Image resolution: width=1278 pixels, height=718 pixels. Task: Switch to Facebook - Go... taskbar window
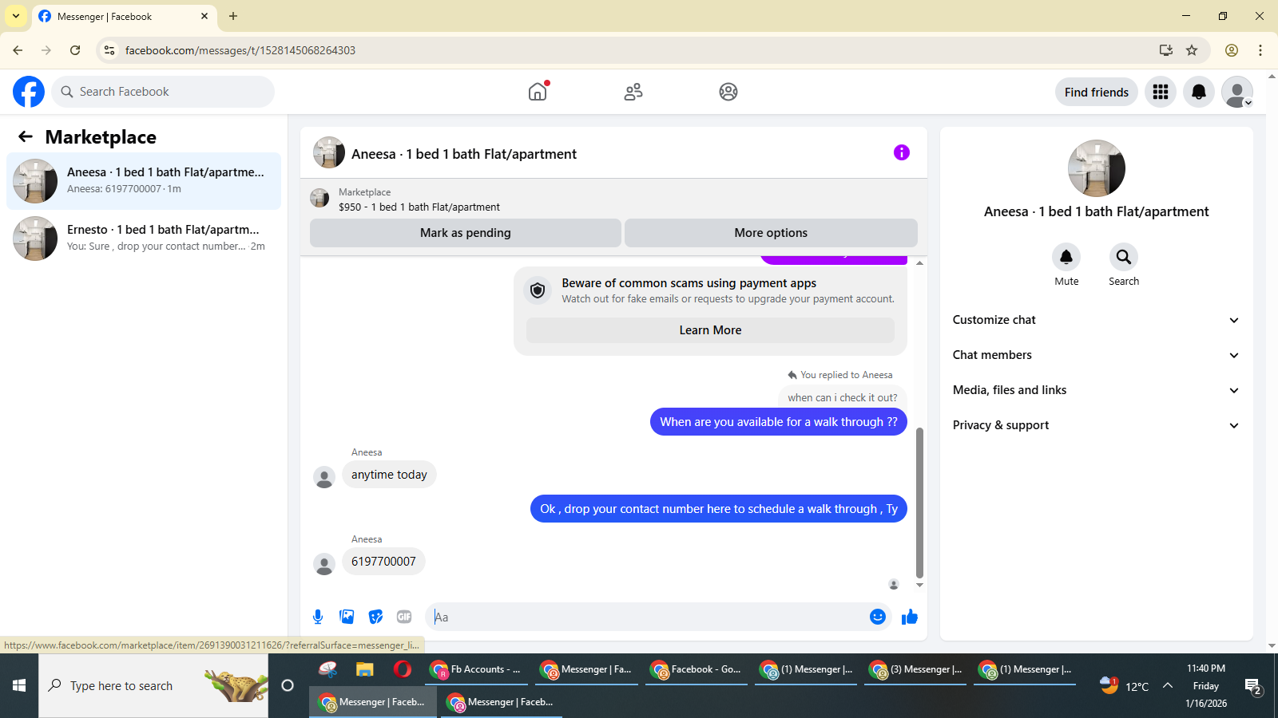pyautogui.click(x=696, y=669)
